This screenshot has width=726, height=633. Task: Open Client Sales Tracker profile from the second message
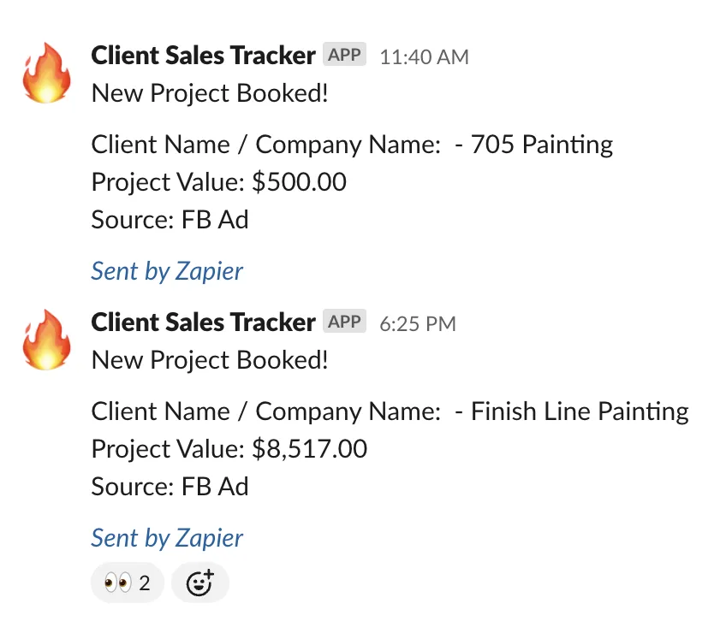203,322
